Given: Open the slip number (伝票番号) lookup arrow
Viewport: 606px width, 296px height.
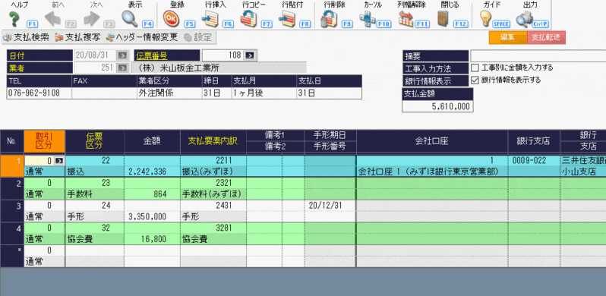Looking at the screenshot, I should (250, 55).
